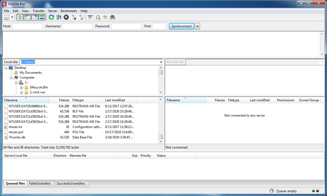Click the process queue toggle icon
Screen dimensions: 327x196
click(x=59, y=17)
